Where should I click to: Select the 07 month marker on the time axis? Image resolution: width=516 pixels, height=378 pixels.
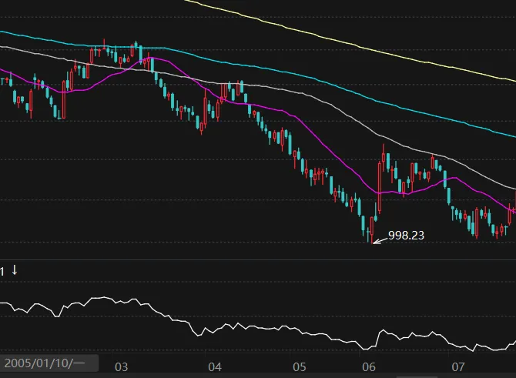tap(458, 366)
